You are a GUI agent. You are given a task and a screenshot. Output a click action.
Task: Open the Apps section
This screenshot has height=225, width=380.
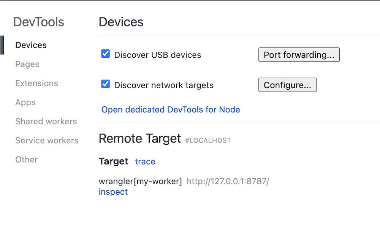pyautogui.click(x=25, y=102)
